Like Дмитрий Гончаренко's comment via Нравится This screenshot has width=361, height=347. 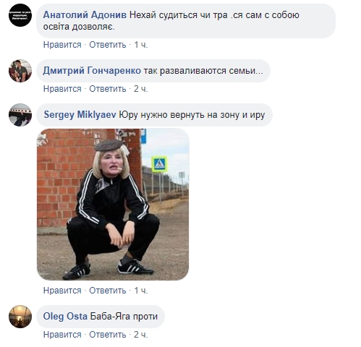coord(62,89)
